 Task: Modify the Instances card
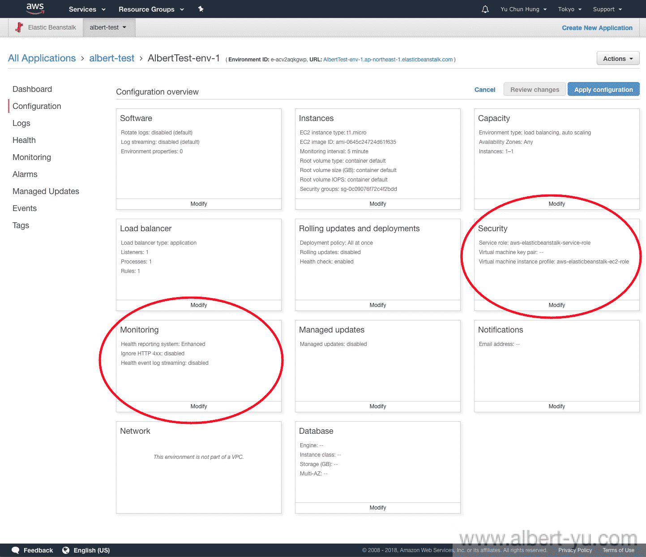[378, 204]
